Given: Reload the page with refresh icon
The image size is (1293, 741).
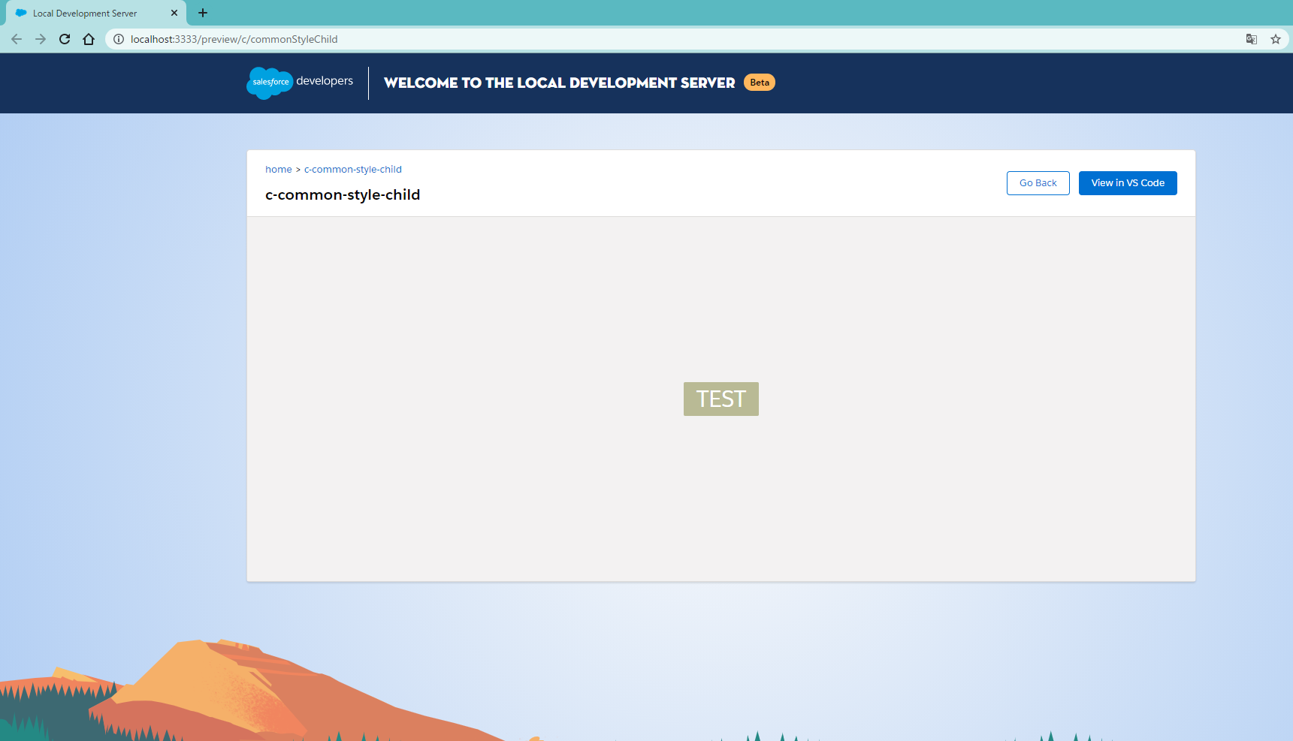Looking at the screenshot, I should click(x=65, y=39).
